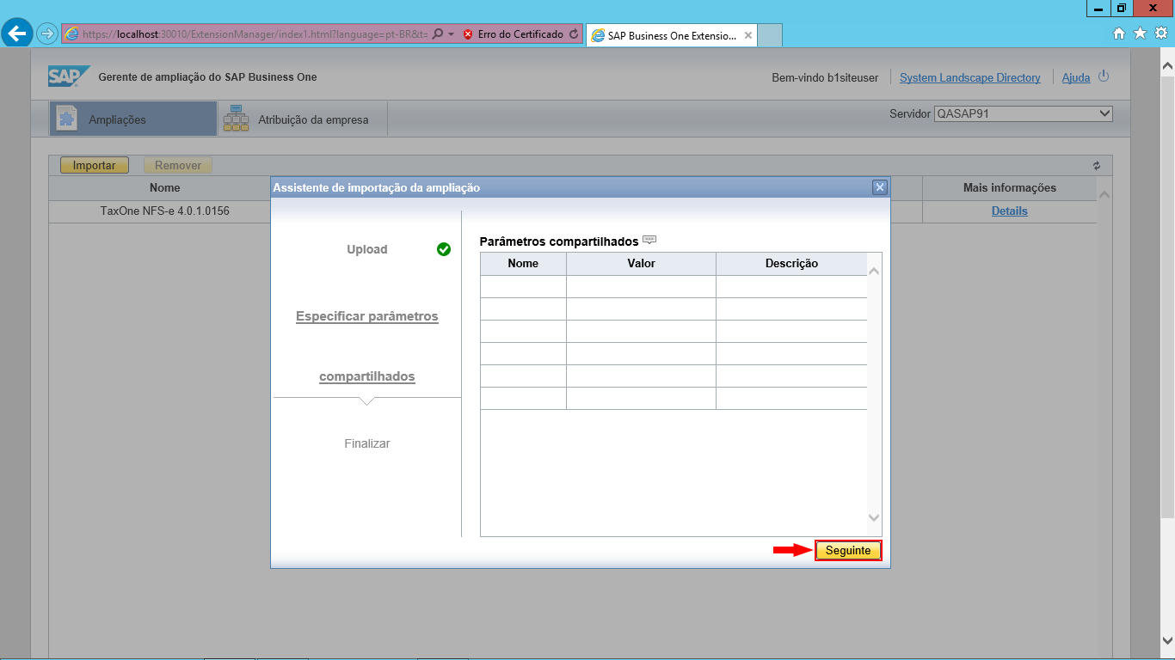Click the Erro do Certificado warning

513,34
